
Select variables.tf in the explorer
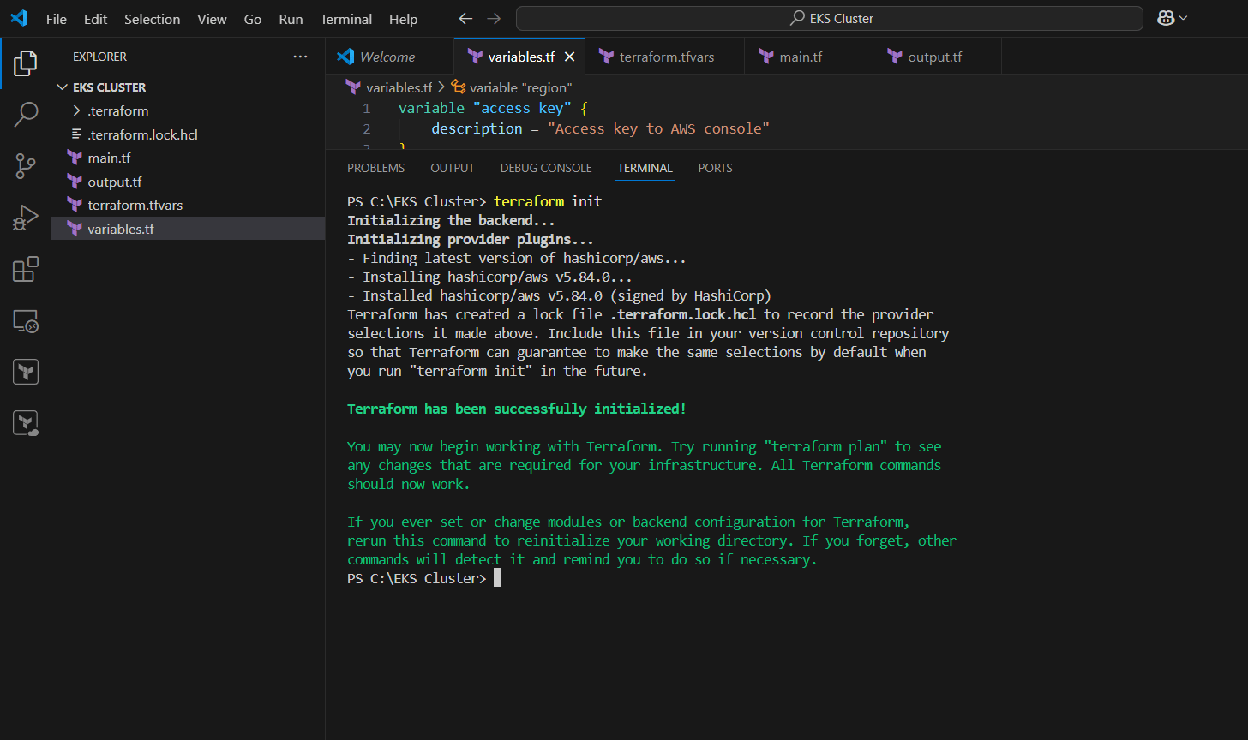click(x=188, y=229)
